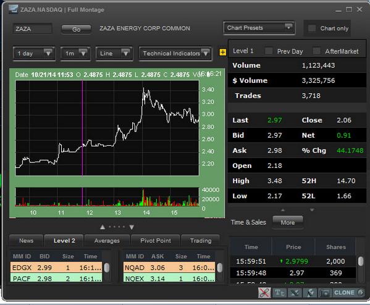The width and height of the screenshot is (370, 305).
Task: Click the BID column header
Action: pyautogui.click(x=44, y=256)
